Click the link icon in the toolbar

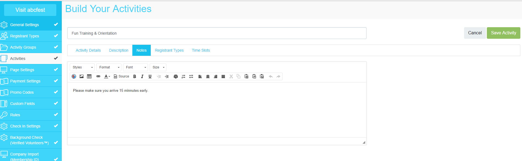(98, 76)
